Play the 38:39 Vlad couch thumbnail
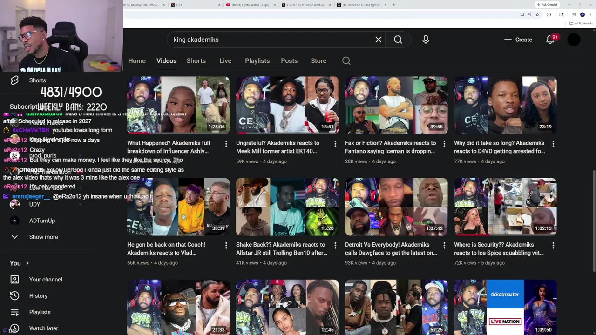 (178, 207)
